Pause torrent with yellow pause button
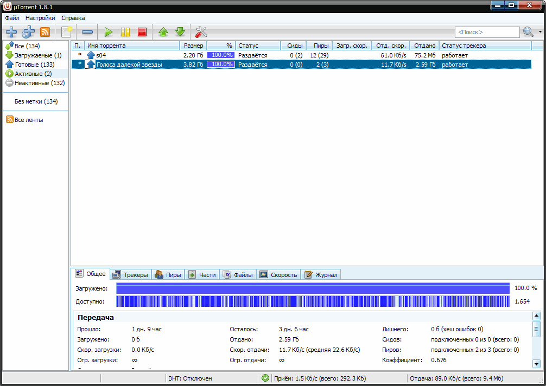This screenshot has width=546, height=386. click(125, 32)
